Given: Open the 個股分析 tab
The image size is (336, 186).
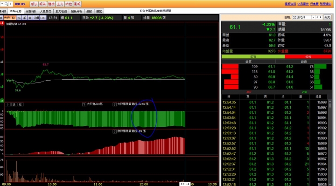Looking at the screenshot, I should tap(77, 11).
